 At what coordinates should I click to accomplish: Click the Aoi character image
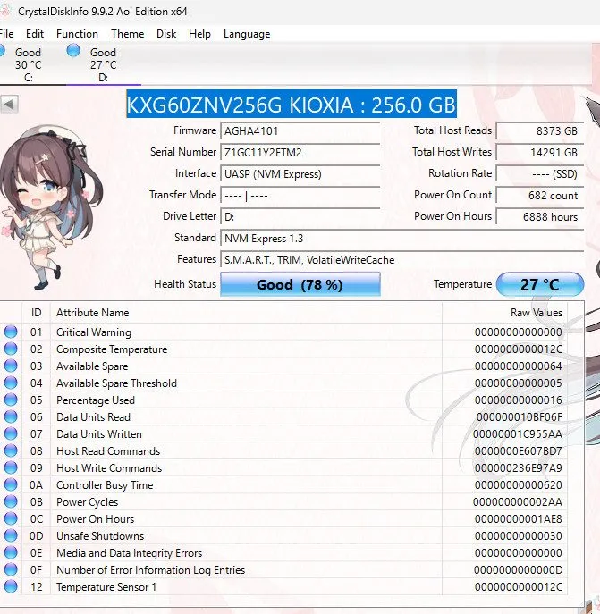pos(51,207)
